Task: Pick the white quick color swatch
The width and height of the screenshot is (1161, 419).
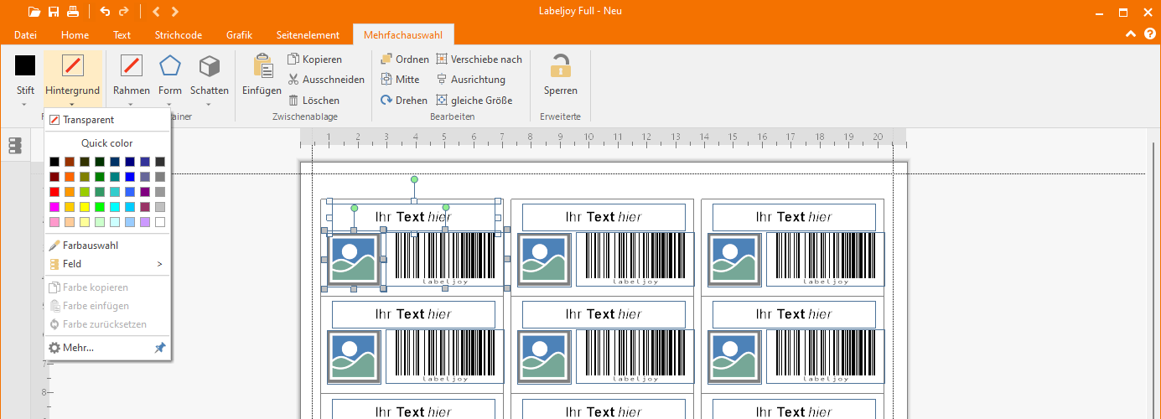Action: tap(160, 222)
